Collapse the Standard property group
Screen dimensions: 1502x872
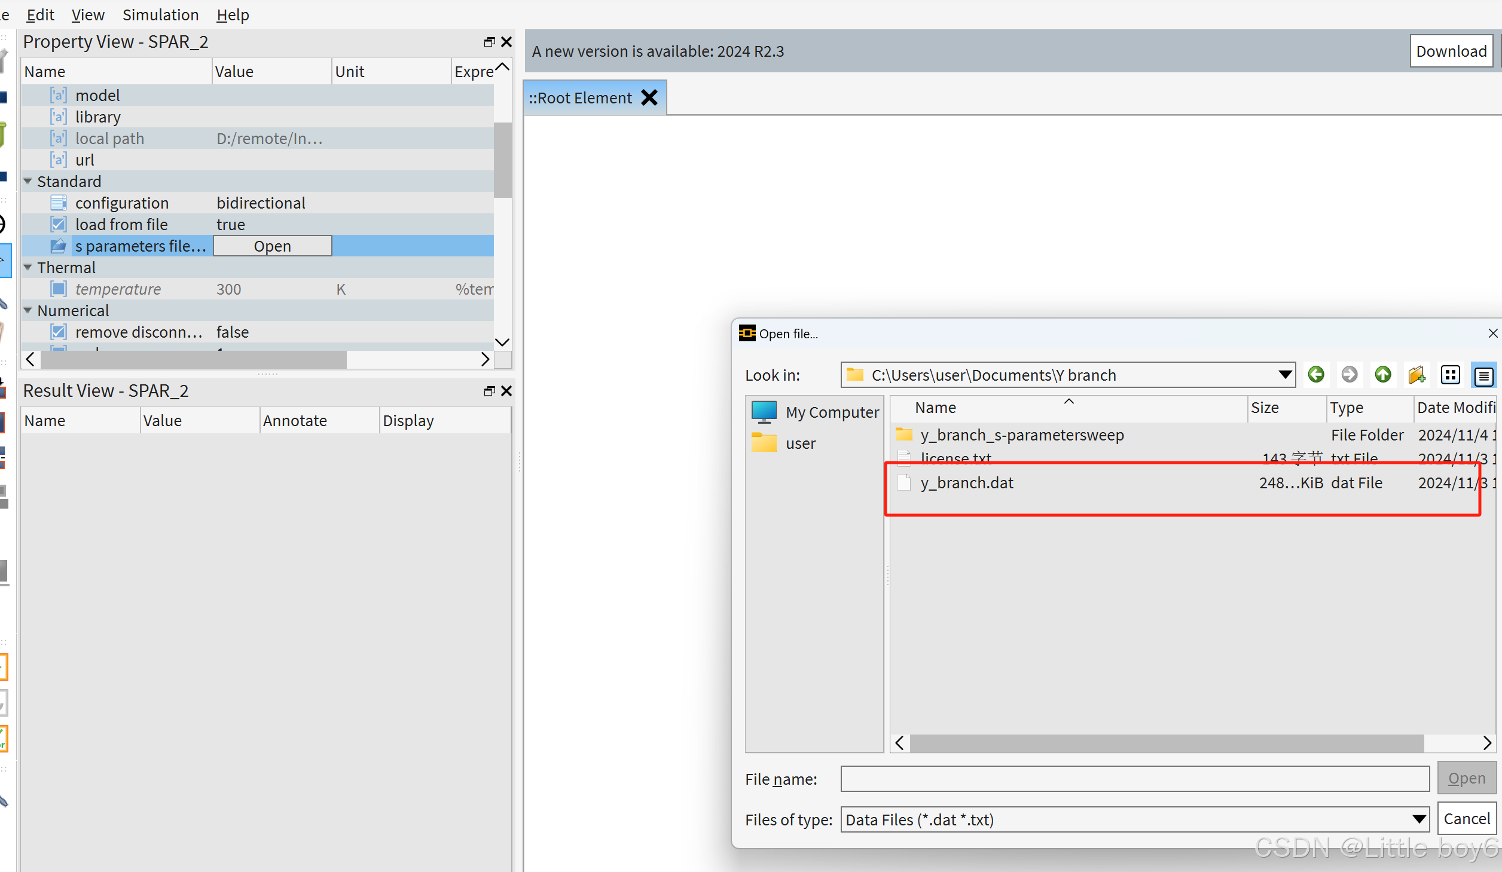click(x=28, y=181)
